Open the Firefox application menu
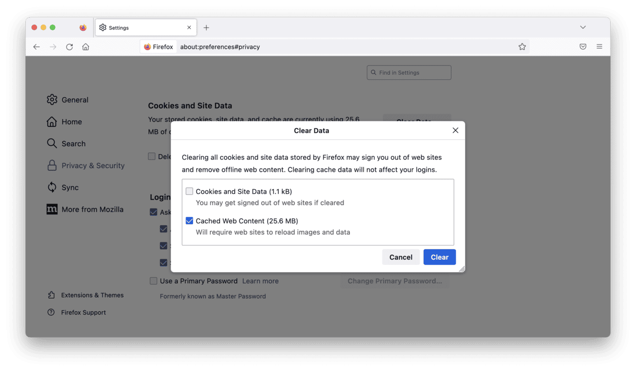 [599, 47]
